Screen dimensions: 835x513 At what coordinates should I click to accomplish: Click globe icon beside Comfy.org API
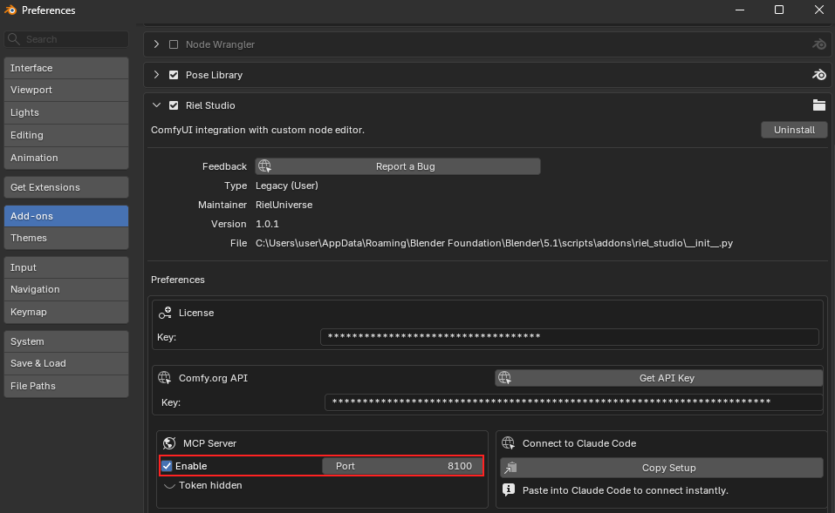[165, 378]
